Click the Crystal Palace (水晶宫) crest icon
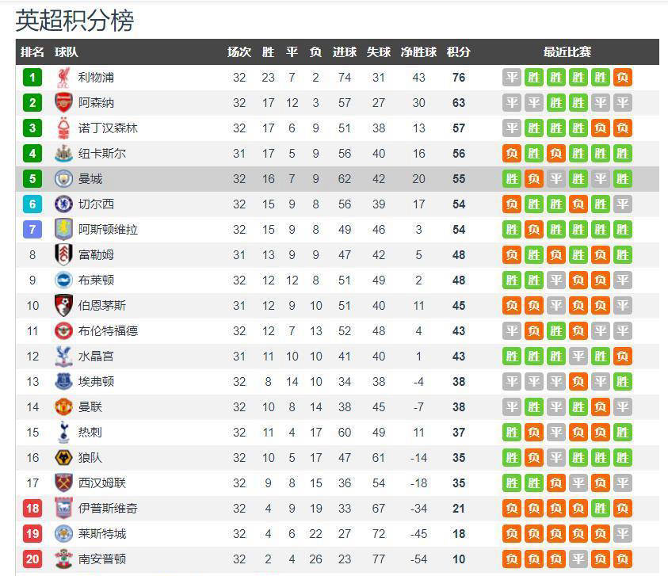Viewport: 668px width, 576px height. (63, 357)
